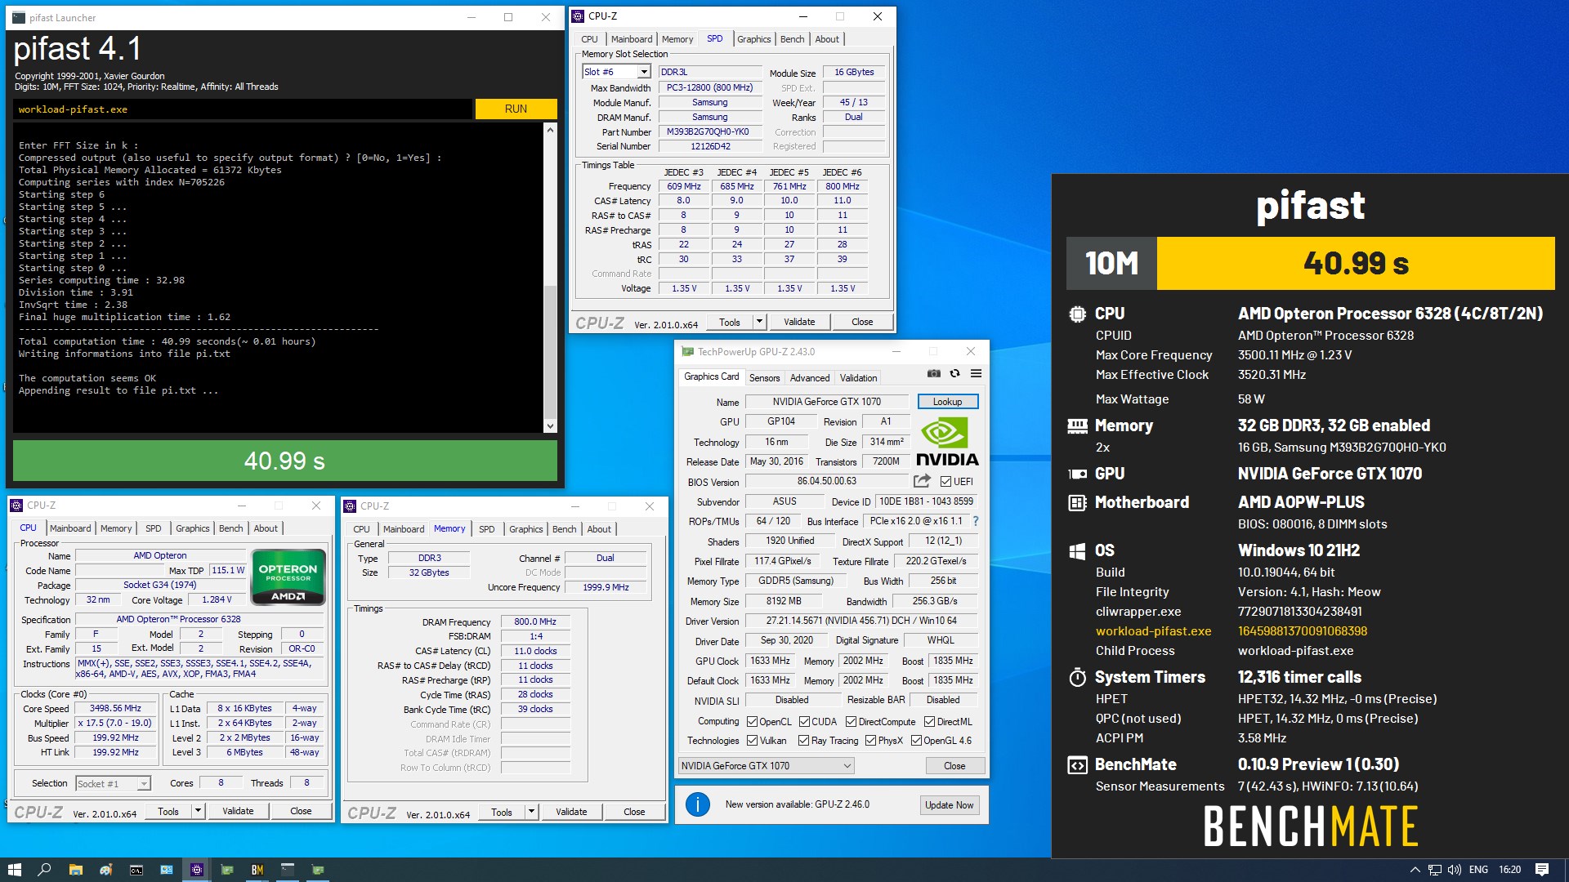Open Mainboard tab in the SPD CPU-Z window
The image size is (1569, 882).
point(632,39)
